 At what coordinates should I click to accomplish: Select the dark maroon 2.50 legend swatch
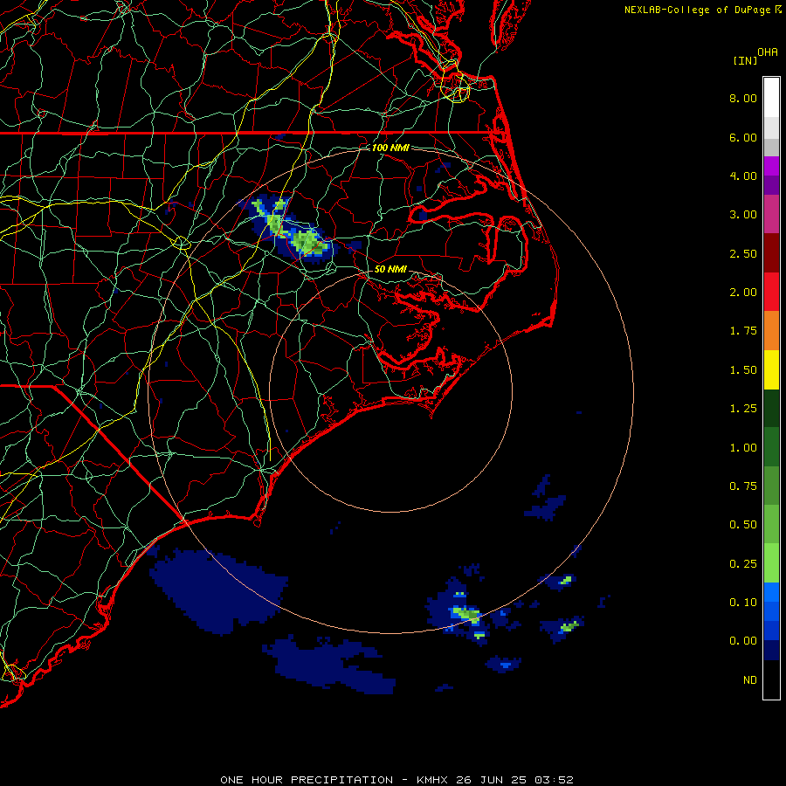tap(771, 253)
